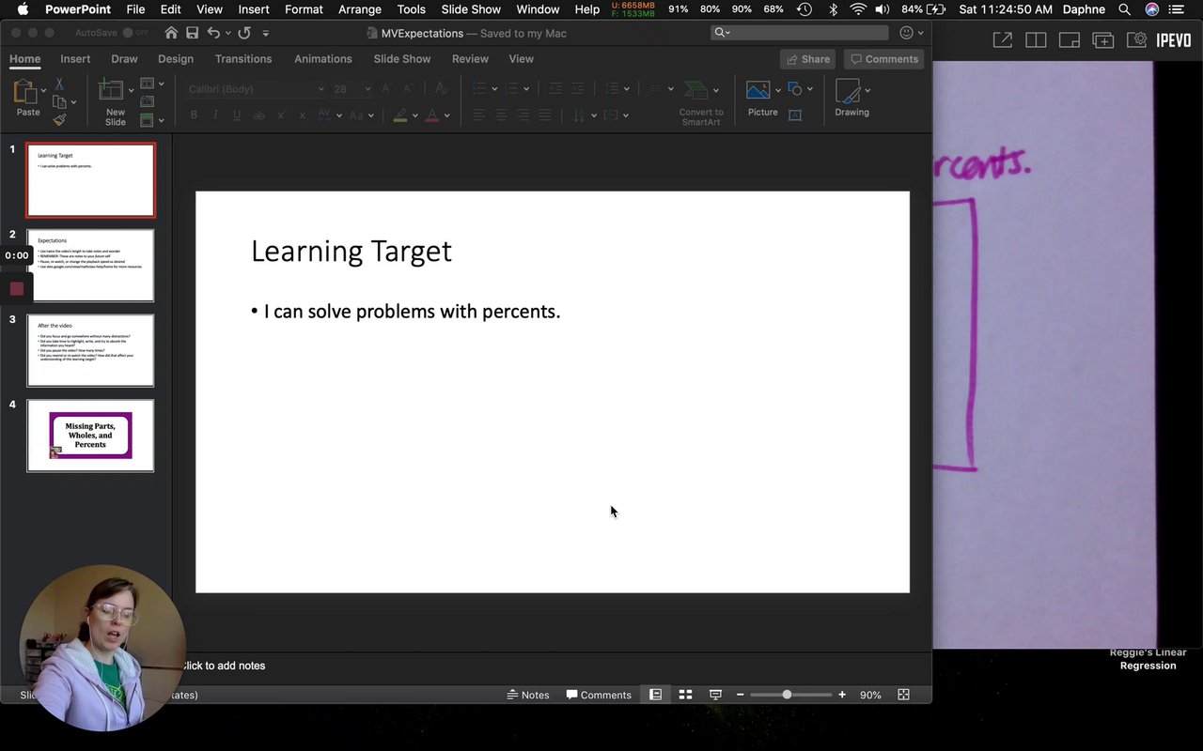Open the font size dropdown
This screenshot has height=751, width=1203.
click(367, 89)
